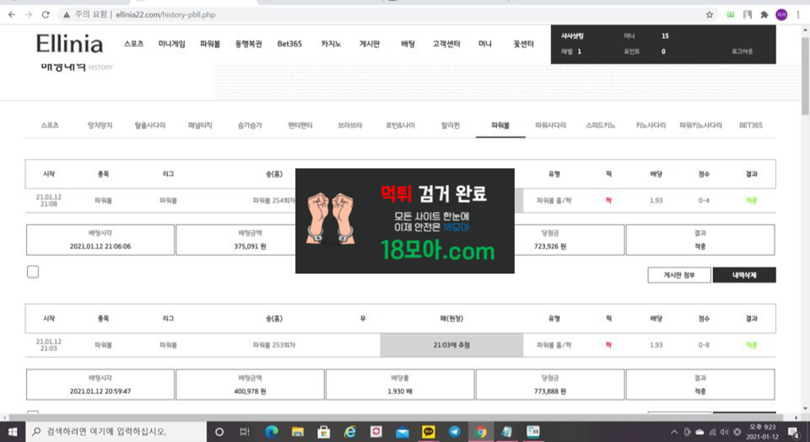The height and width of the screenshot is (442, 810).
Task: Open the Chrome extensions puzzle icon
Action: [764, 15]
